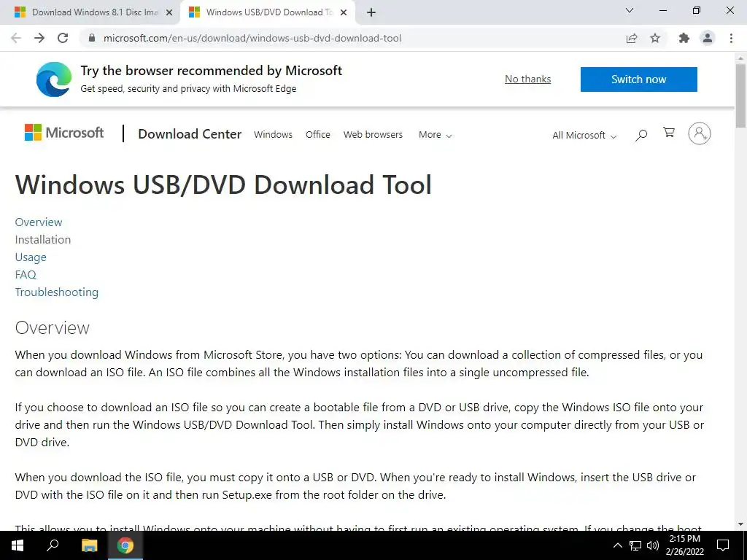This screenshot has width=747, height=560.
Task: Jump to the FAQ section link
Action: [x=26, y=274]
